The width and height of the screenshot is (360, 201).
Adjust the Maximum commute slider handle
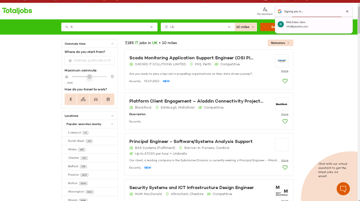[x=90, y=76]
